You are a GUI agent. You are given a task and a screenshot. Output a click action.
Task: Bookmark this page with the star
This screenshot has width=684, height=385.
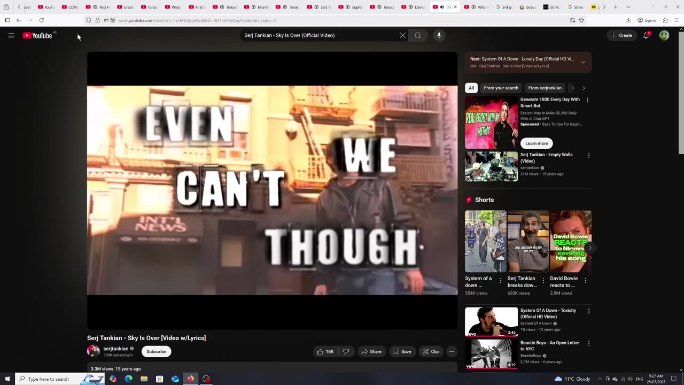click(581, 20)
